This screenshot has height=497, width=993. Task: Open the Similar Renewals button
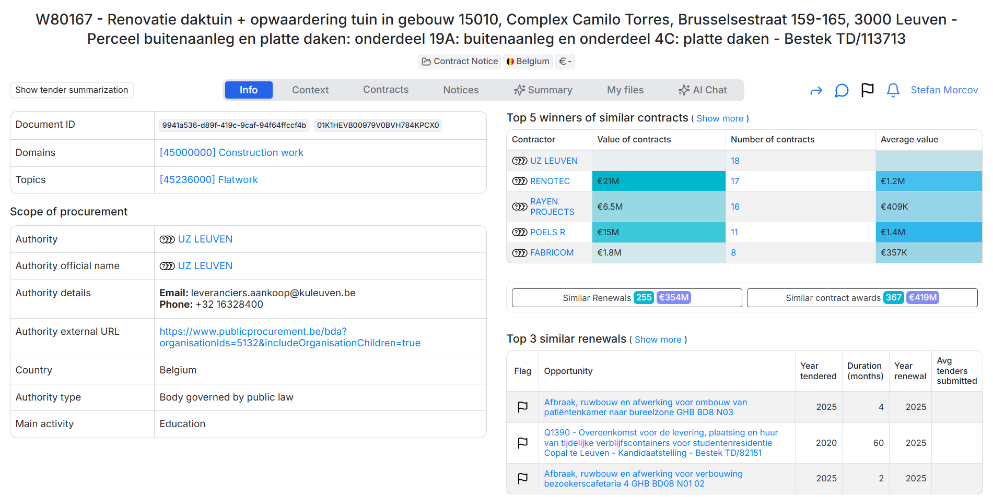(627, 298)
